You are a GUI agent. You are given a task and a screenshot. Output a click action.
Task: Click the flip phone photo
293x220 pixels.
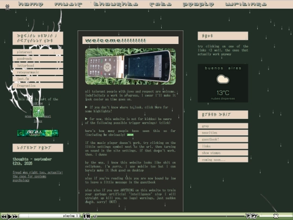point(130,66)
